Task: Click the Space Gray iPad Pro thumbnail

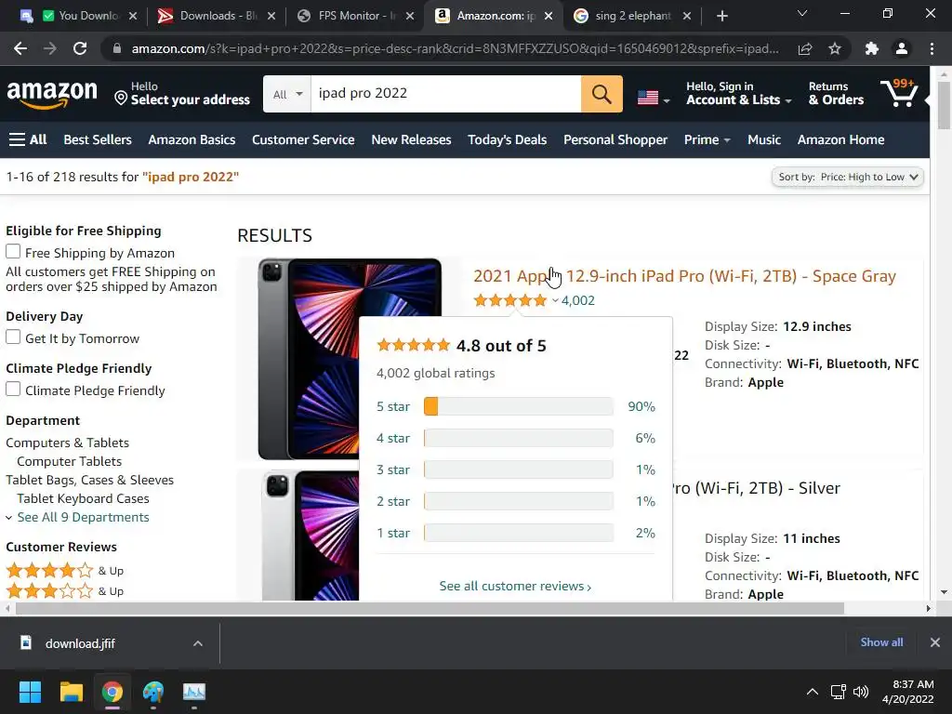Action: point(350,359)
